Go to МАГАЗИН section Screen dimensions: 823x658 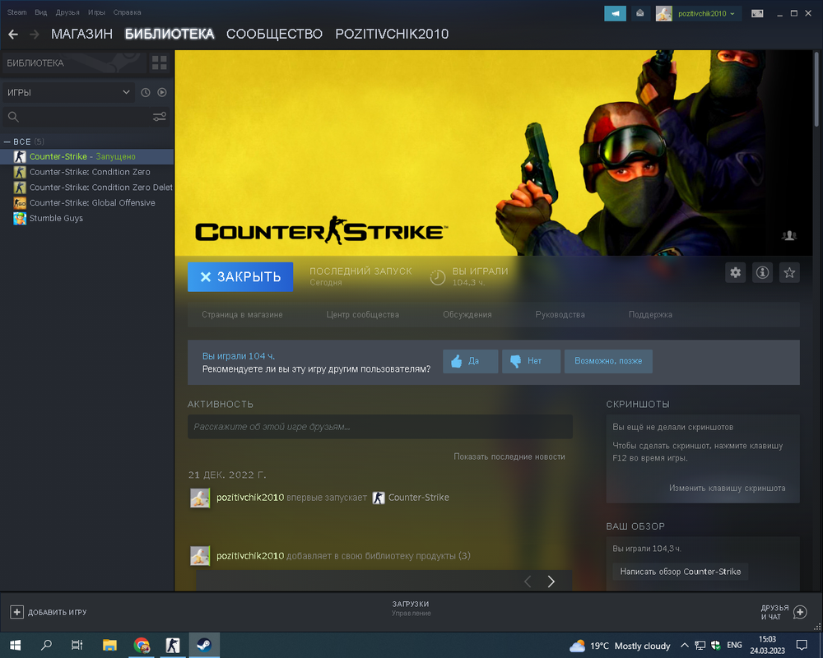[x=81, y=34]
